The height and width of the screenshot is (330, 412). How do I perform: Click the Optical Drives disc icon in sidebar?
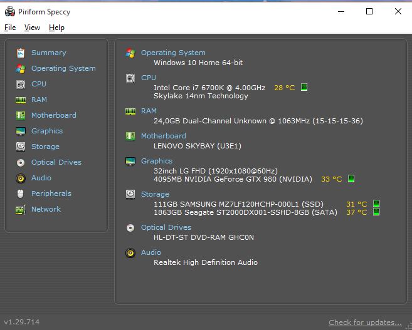click(x=21, y=163)
